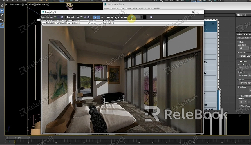Open the Utilities menu

coord(157,8)
